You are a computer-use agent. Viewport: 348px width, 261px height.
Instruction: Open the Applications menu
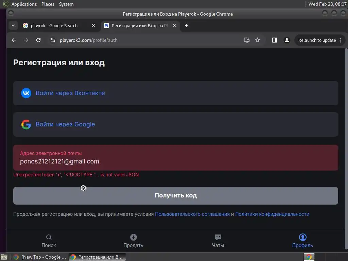24,4
